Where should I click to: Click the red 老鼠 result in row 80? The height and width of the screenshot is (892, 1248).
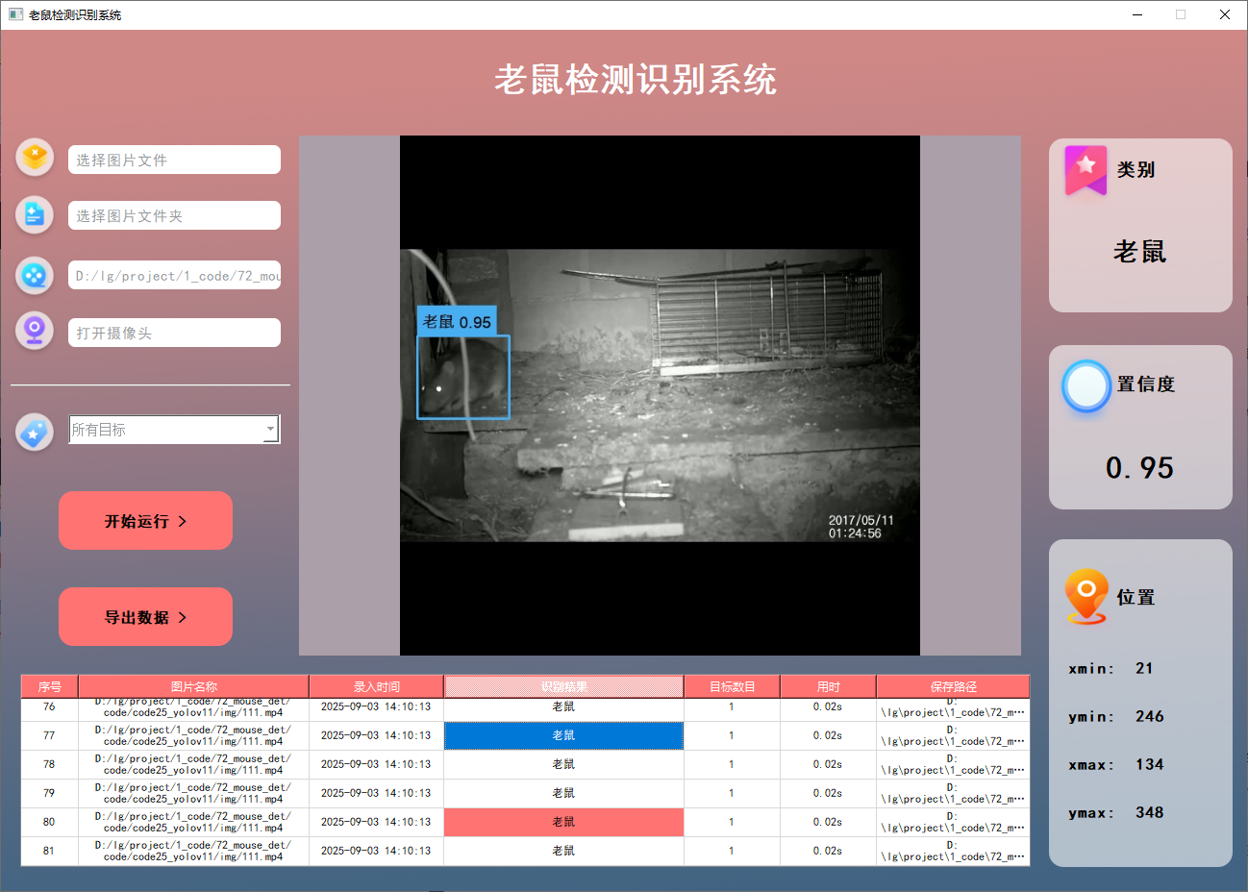pyautogui.click(x=563, y=822)
